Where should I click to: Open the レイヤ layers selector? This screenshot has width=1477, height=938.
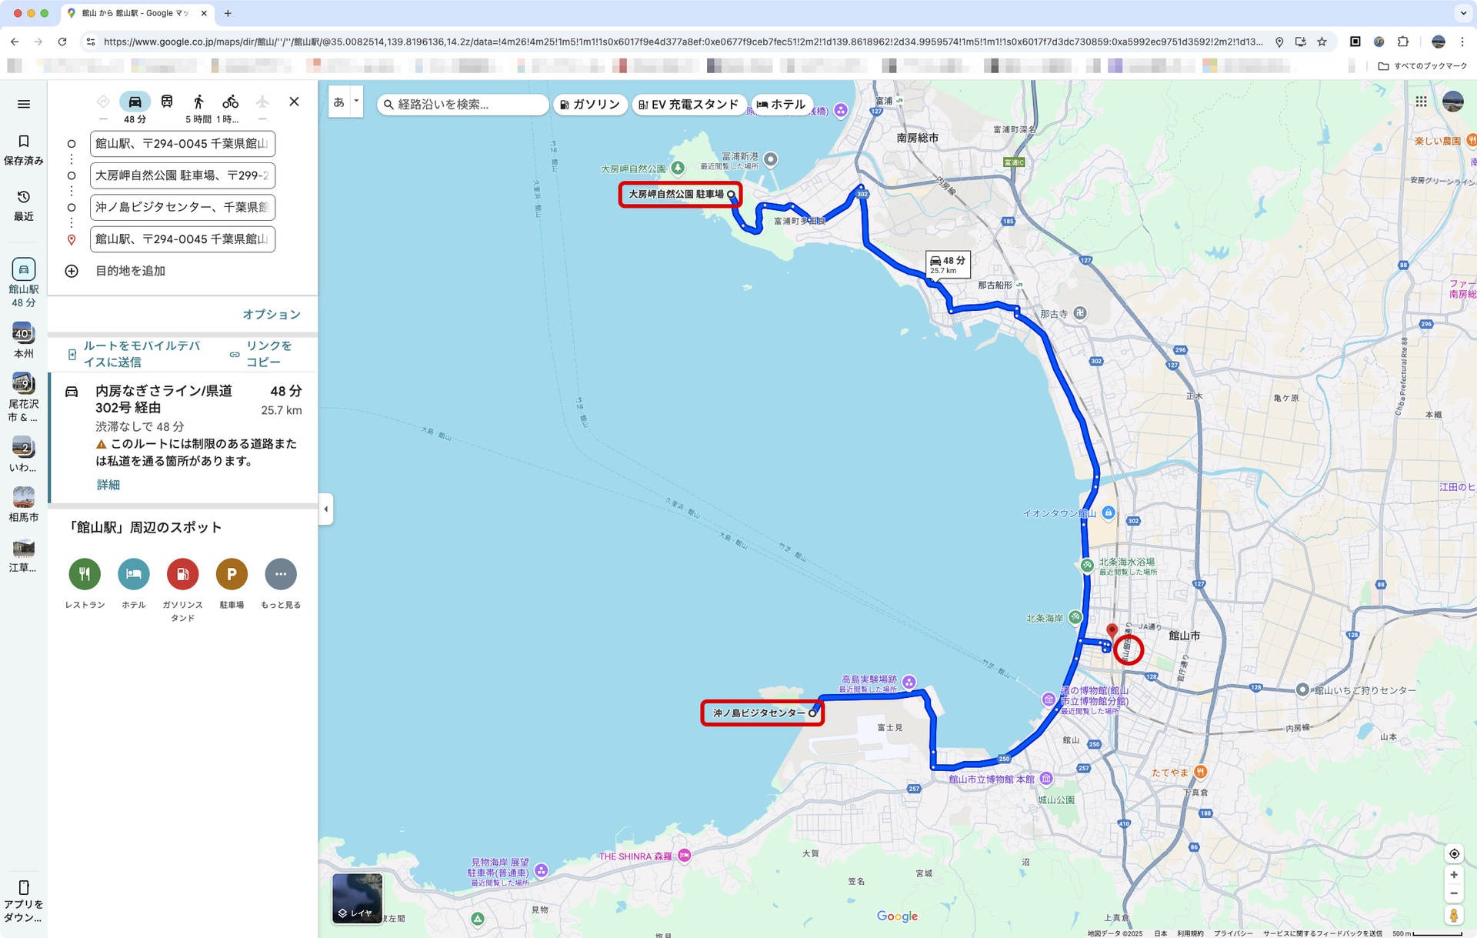[x=357, y=897]
